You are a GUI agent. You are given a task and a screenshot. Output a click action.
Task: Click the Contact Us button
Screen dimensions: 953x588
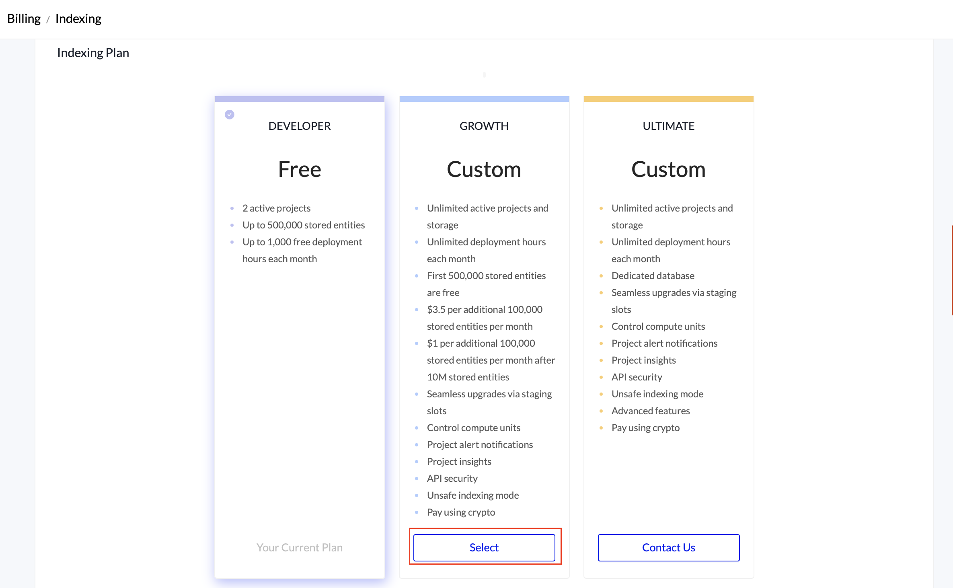[x=668, y=547]
